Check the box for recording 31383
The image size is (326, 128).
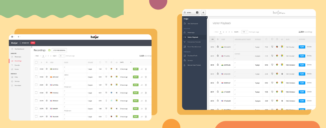tap(36, 69)
